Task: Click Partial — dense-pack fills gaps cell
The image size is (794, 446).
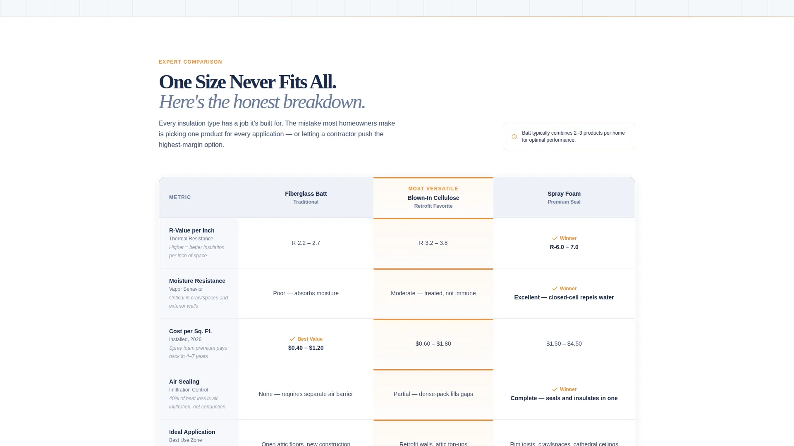Action: click(433, 394)
